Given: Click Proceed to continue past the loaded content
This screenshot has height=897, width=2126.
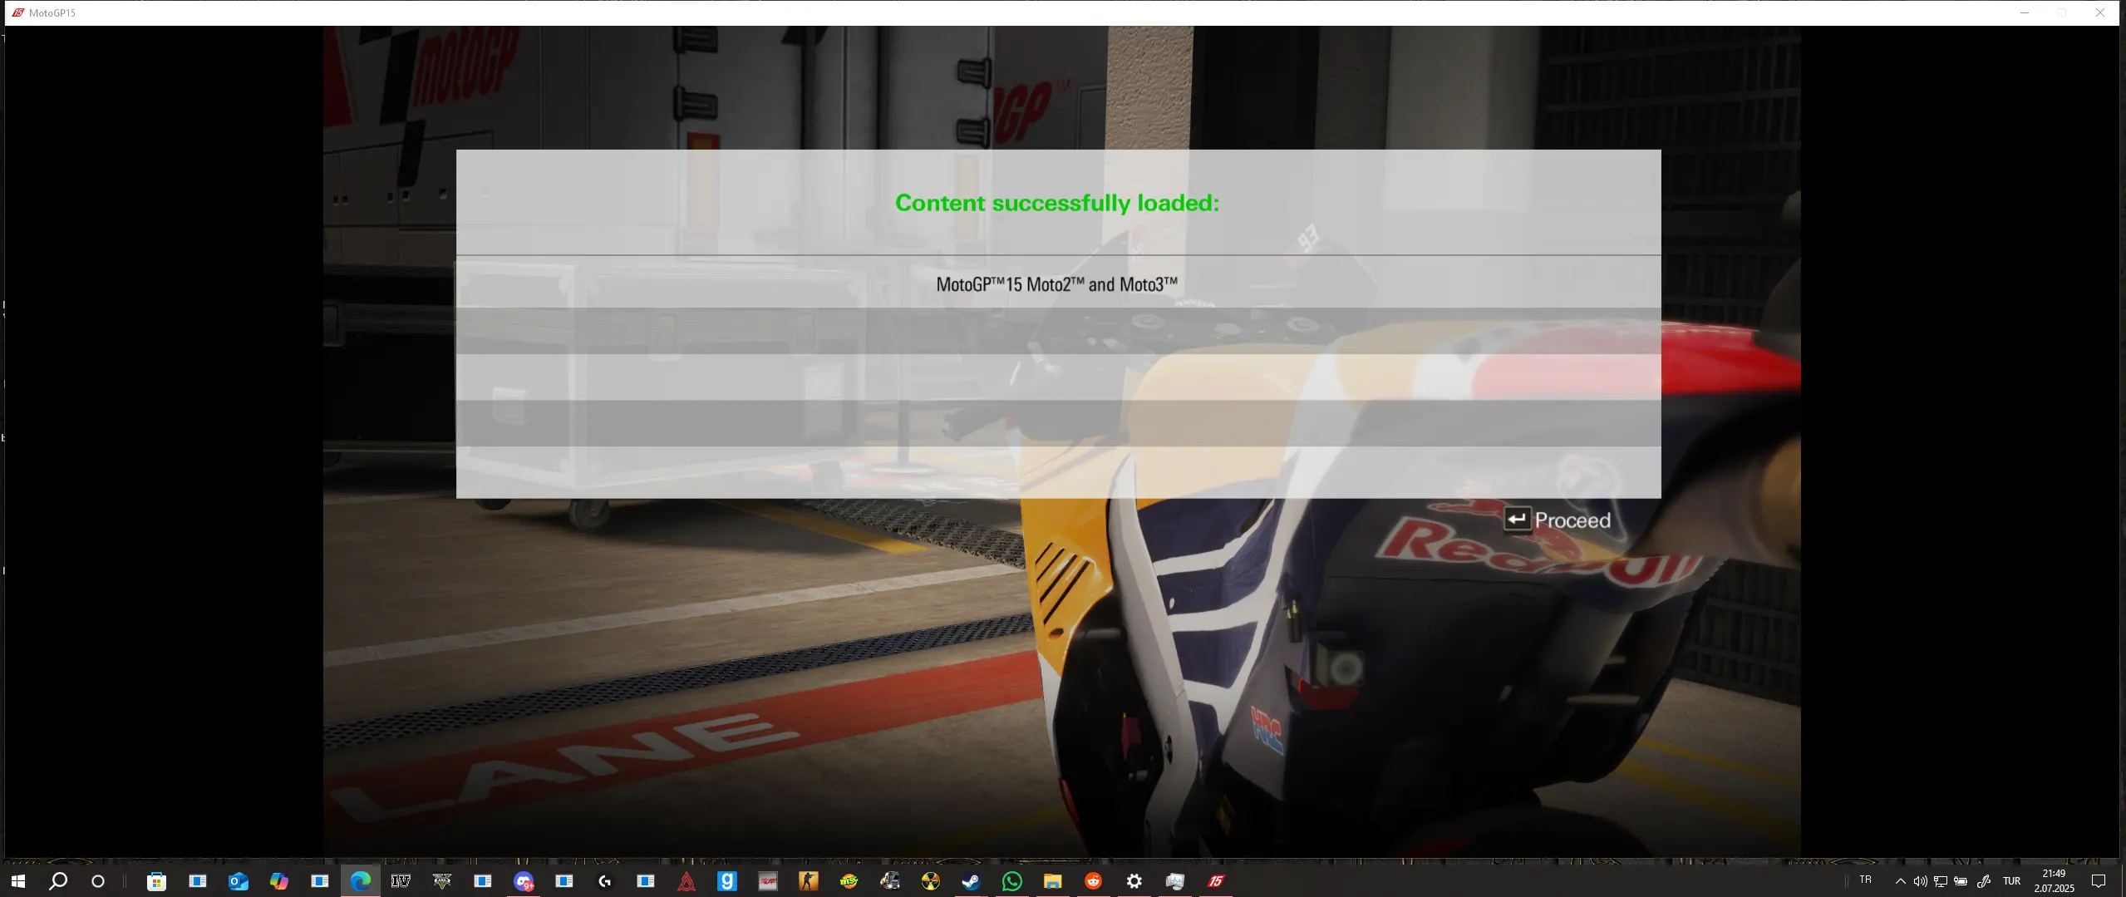Looking at the screenshot, I should click(x=1558, y=520).
